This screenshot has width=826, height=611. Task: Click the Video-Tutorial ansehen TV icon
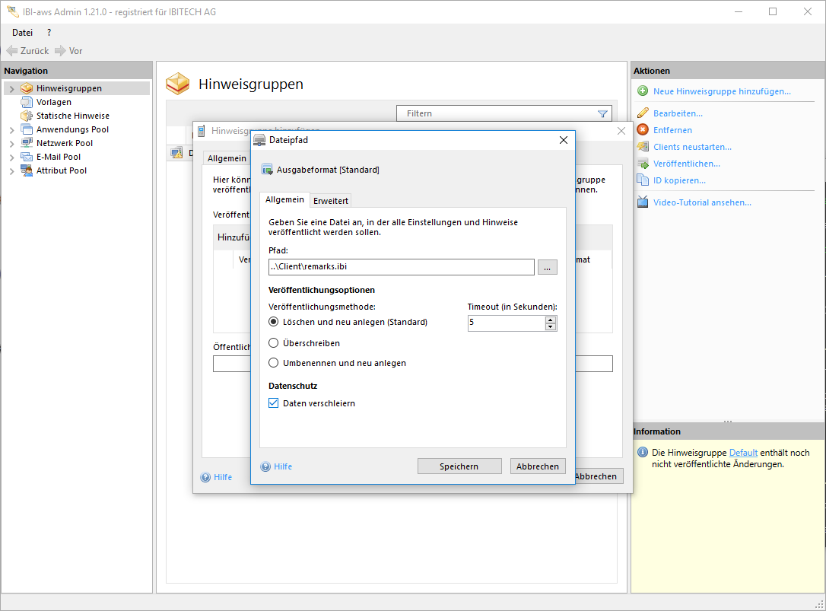coord(643,202)
